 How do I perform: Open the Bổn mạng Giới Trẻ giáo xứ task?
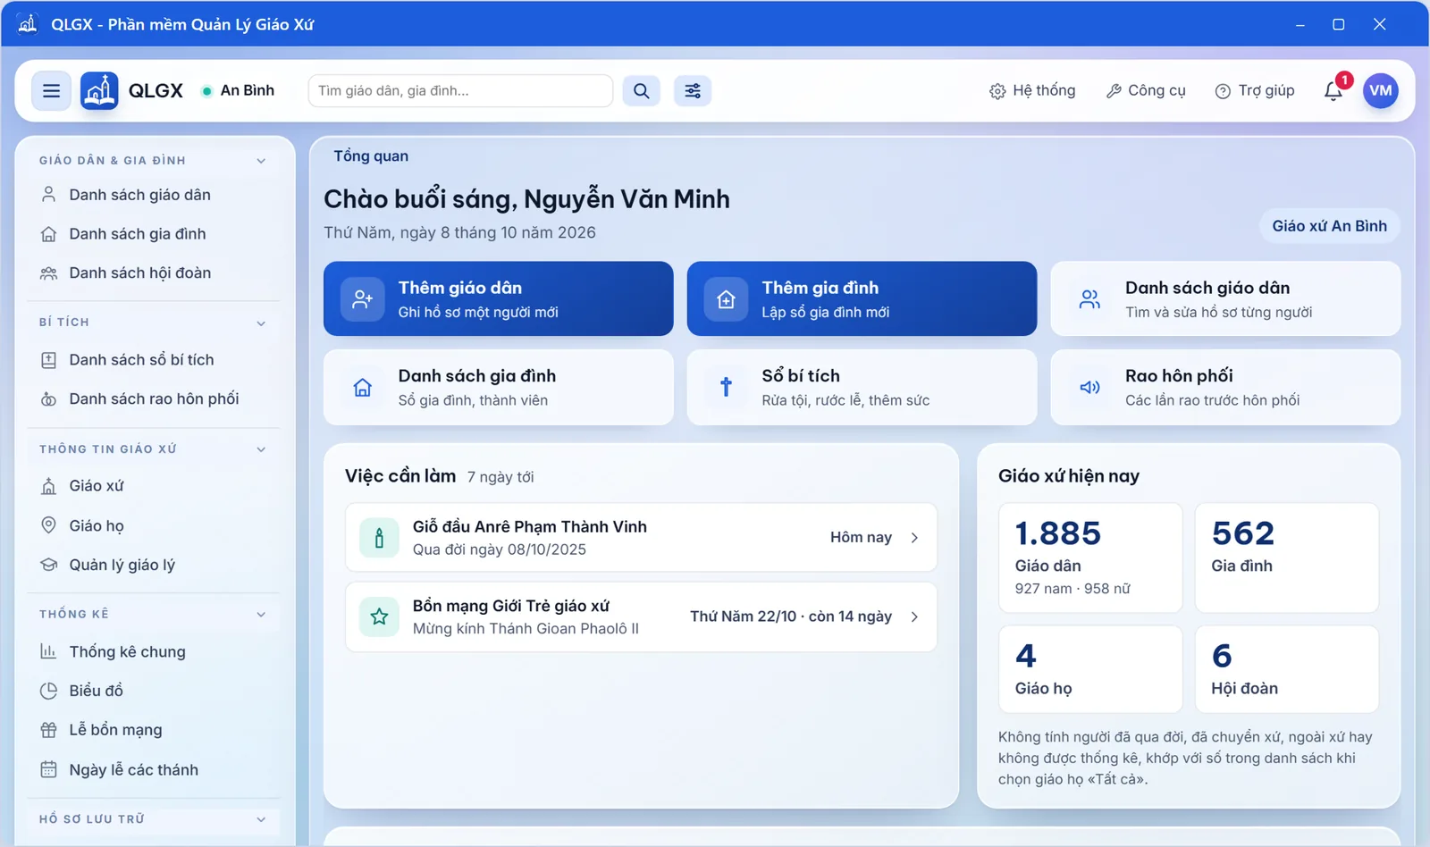[641, 616]
